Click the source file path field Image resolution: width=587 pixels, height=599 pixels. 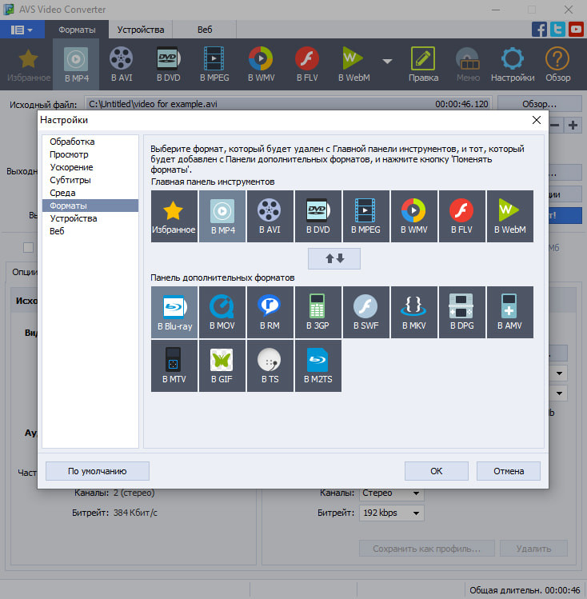tap(289, 103)
